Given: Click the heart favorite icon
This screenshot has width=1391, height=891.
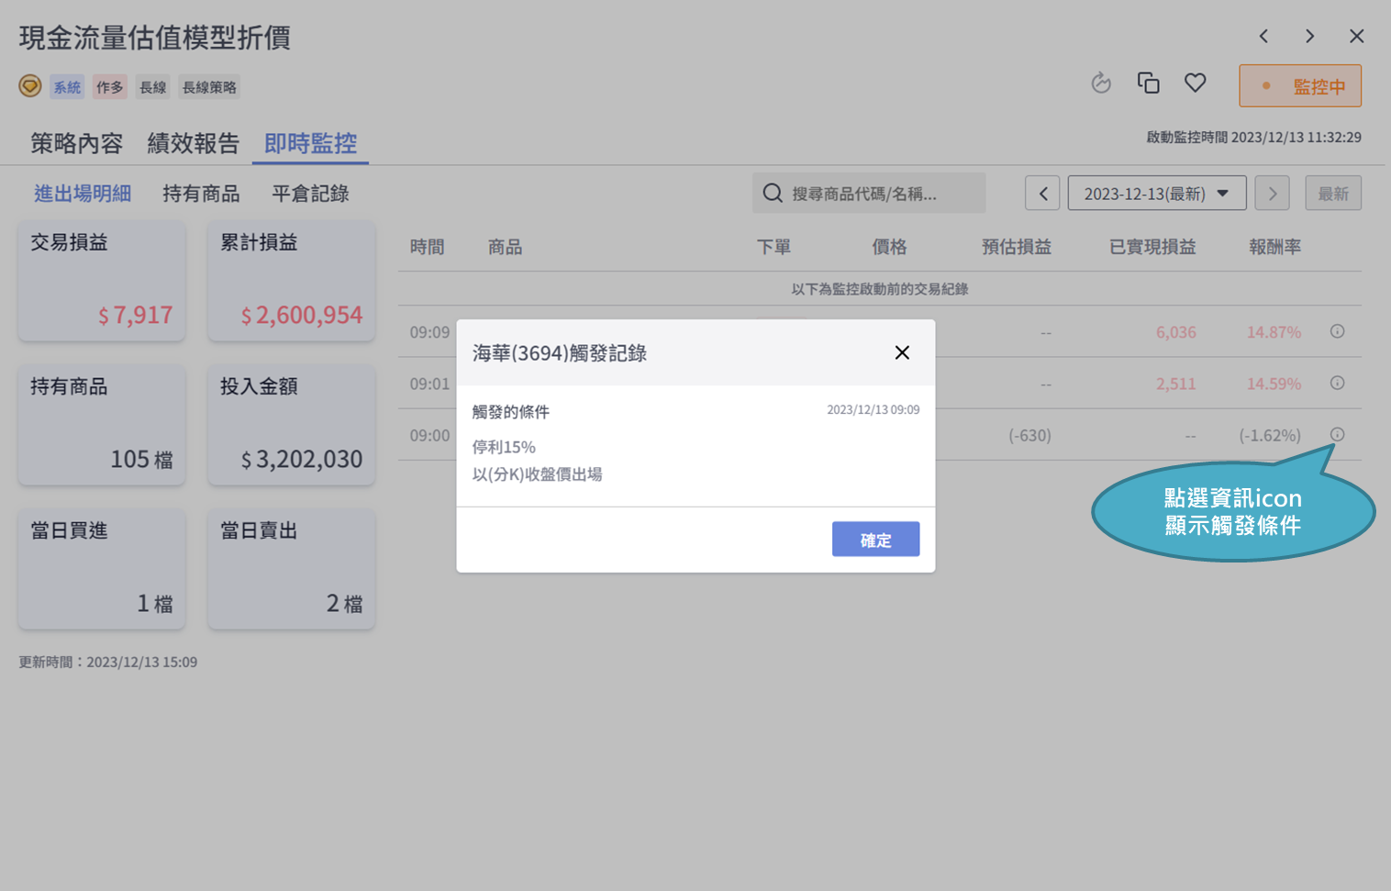Looking at the screenshot, I should click(1195, 84).
